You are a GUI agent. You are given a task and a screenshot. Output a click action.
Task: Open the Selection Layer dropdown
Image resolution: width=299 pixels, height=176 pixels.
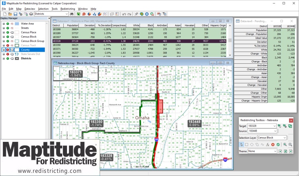tap(284, 137)
